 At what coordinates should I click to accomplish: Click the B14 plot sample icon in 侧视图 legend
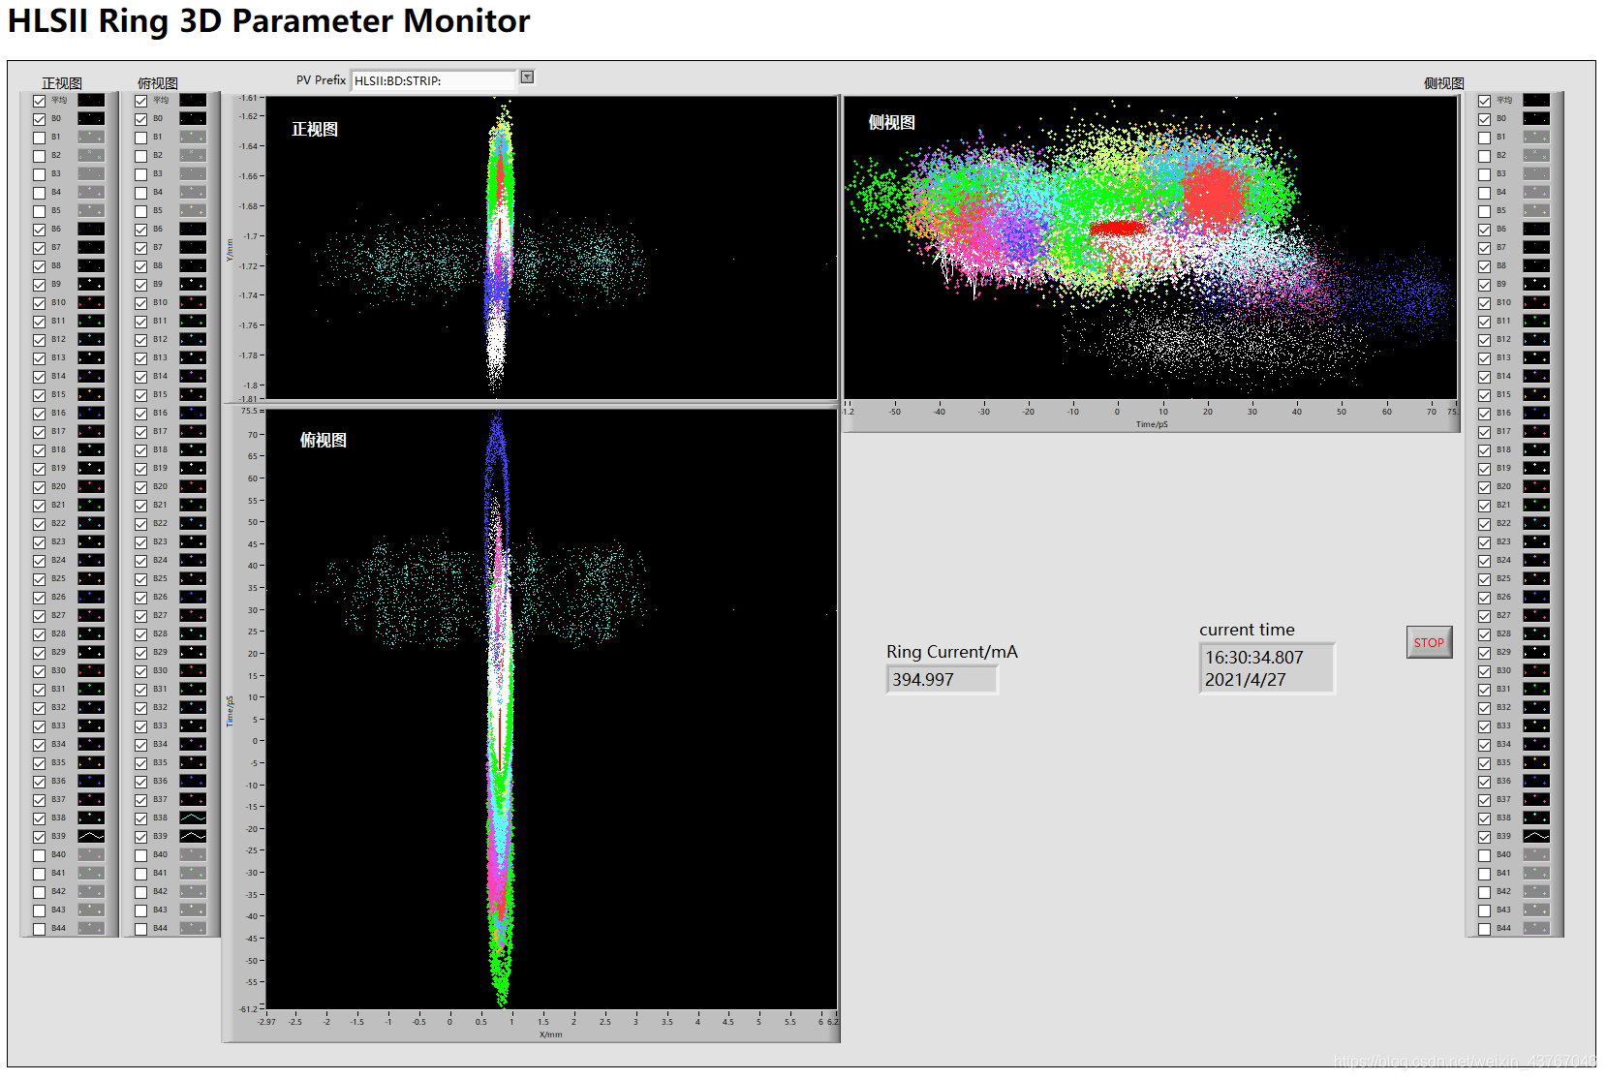1536,376
